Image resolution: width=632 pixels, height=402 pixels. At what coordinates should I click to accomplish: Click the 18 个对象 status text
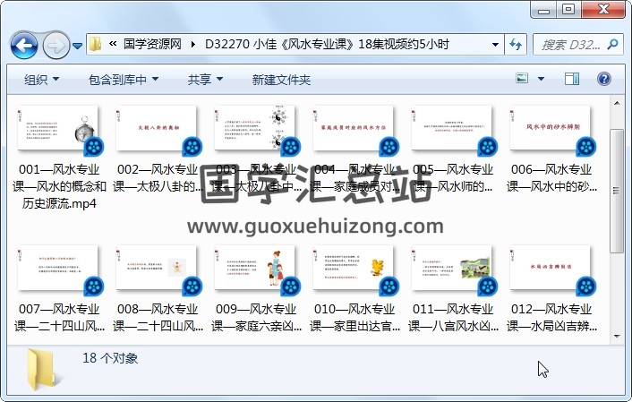(110, 358)
